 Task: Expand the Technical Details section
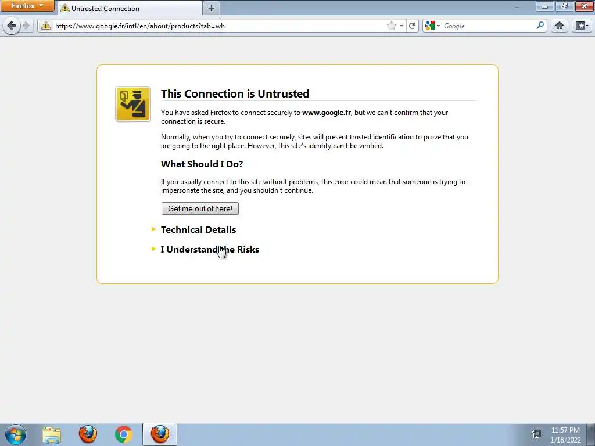pos(198,230)
